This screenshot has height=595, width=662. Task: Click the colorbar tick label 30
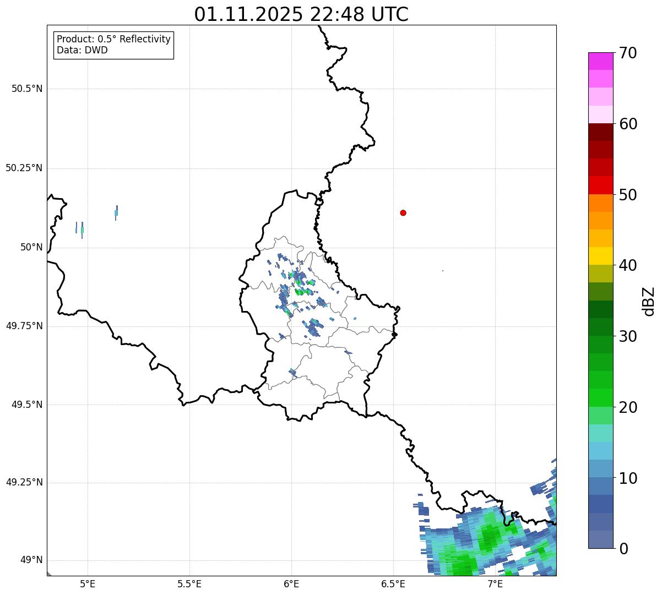[628, 336]
